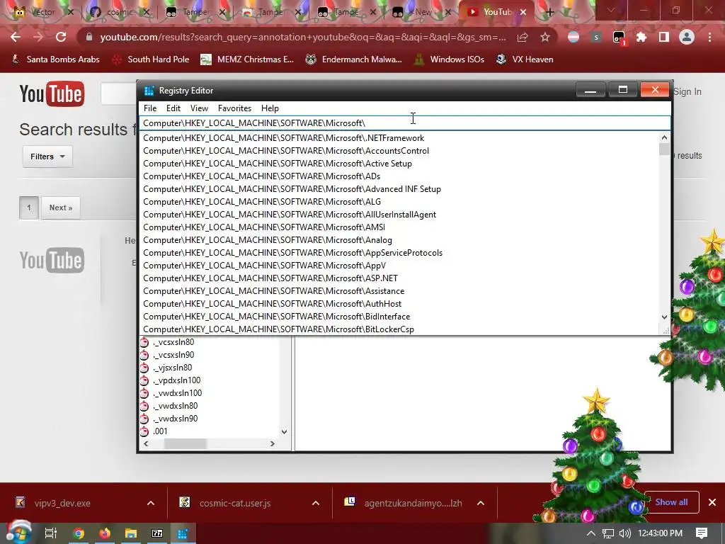Click the Registry Editor address bar field
The width and height of the screenshot is (725, 544).
click(x=404, y=123)
